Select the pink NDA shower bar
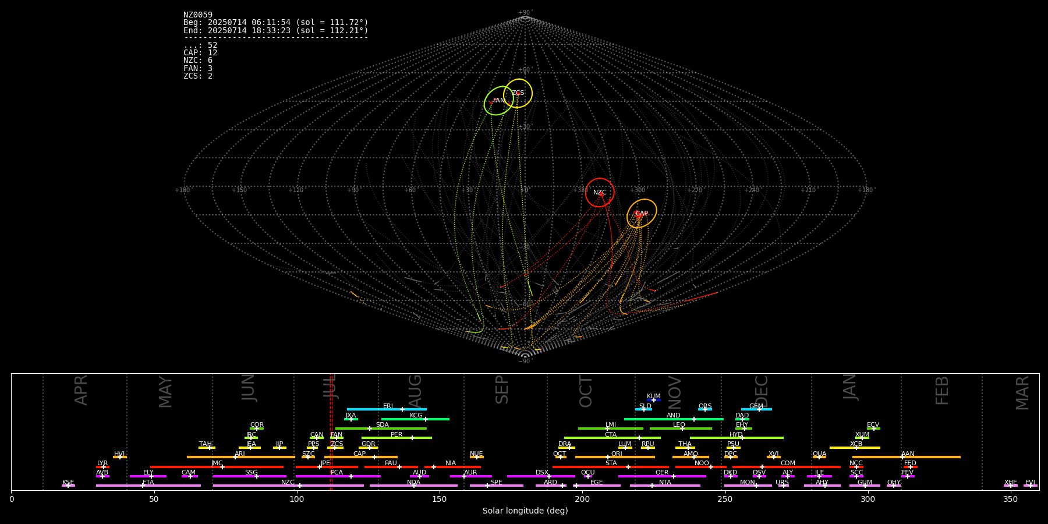The height and width of the screenshot is (524, 1048). pos(413,486)
